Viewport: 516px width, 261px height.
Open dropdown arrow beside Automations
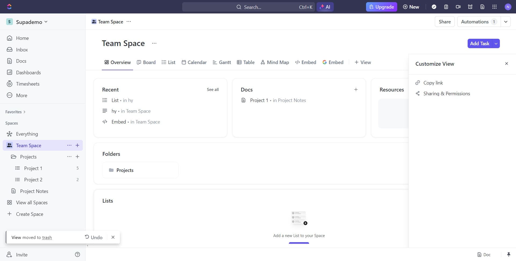[506, 22]
